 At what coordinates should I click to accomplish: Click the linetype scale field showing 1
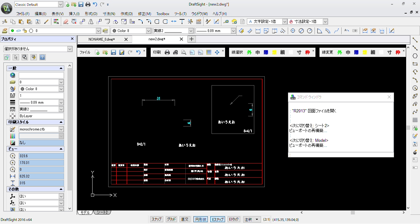tap(41, 96)
